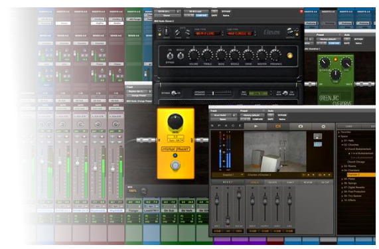Image resolution: width=379 pixels, height=249 pixels.
Task: Select the Drive knob on Eleven amp
Action: (x=248, y=56)
